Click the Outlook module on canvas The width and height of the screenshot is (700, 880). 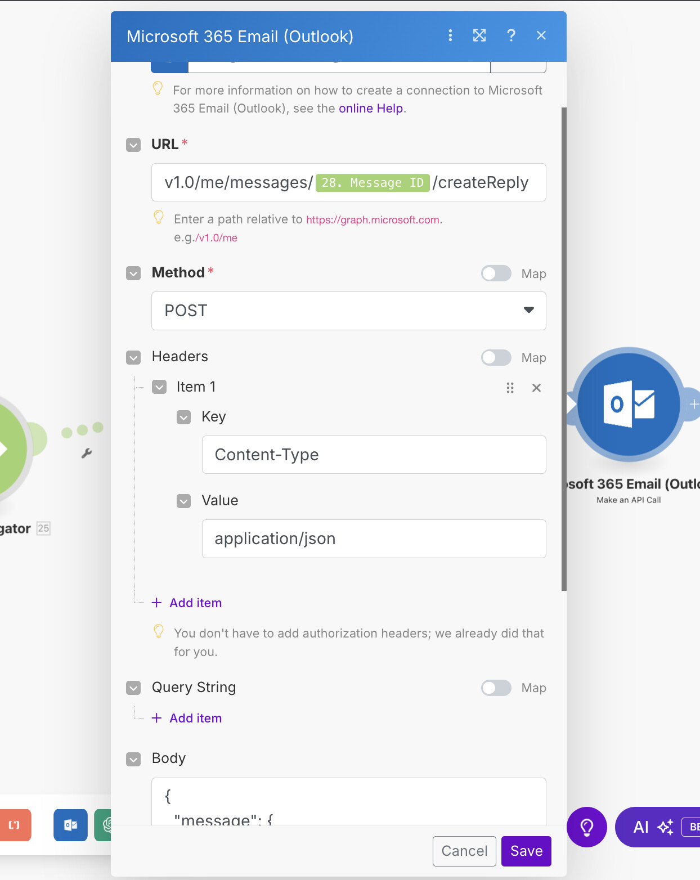click(629, 404)
